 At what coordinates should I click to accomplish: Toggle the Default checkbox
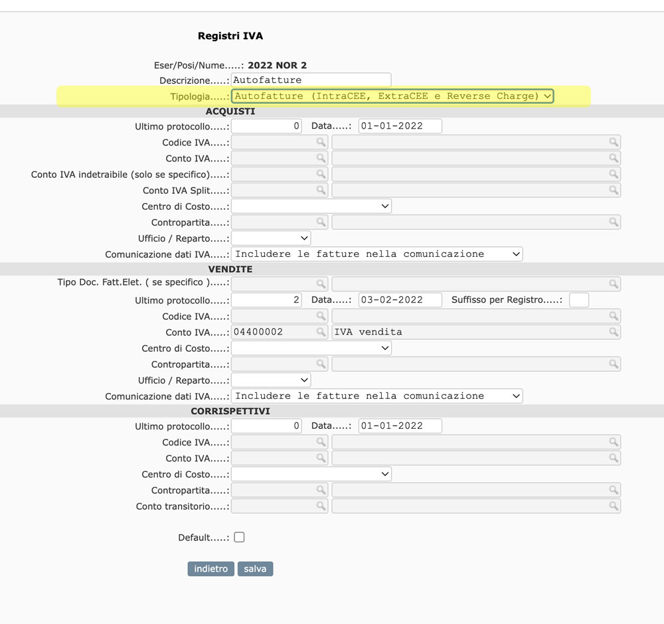239,537
